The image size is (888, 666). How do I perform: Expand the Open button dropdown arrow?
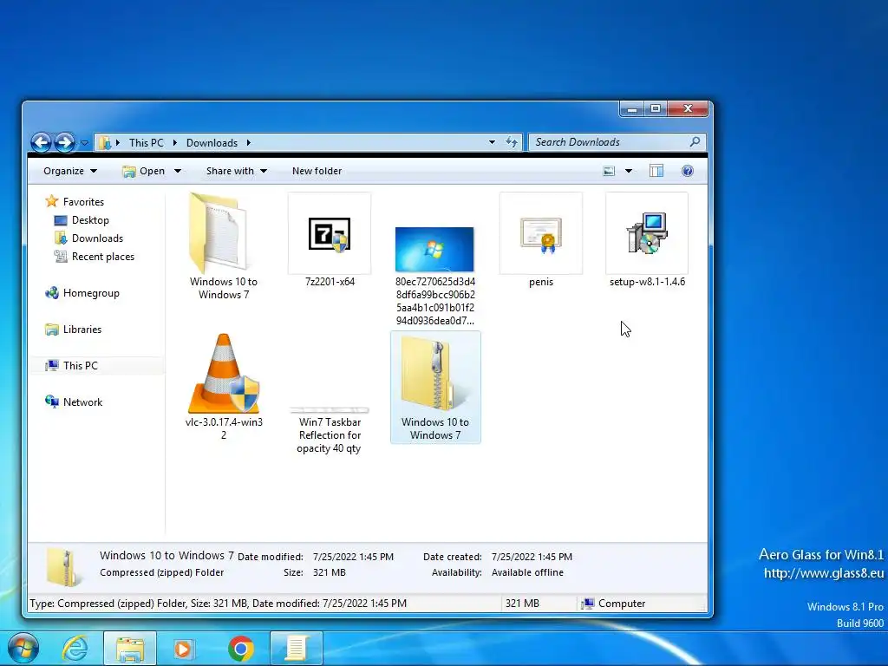177,171
